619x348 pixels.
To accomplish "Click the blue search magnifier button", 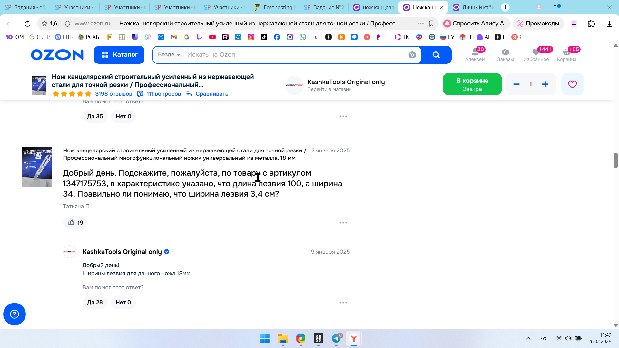I will coord(436,55).
